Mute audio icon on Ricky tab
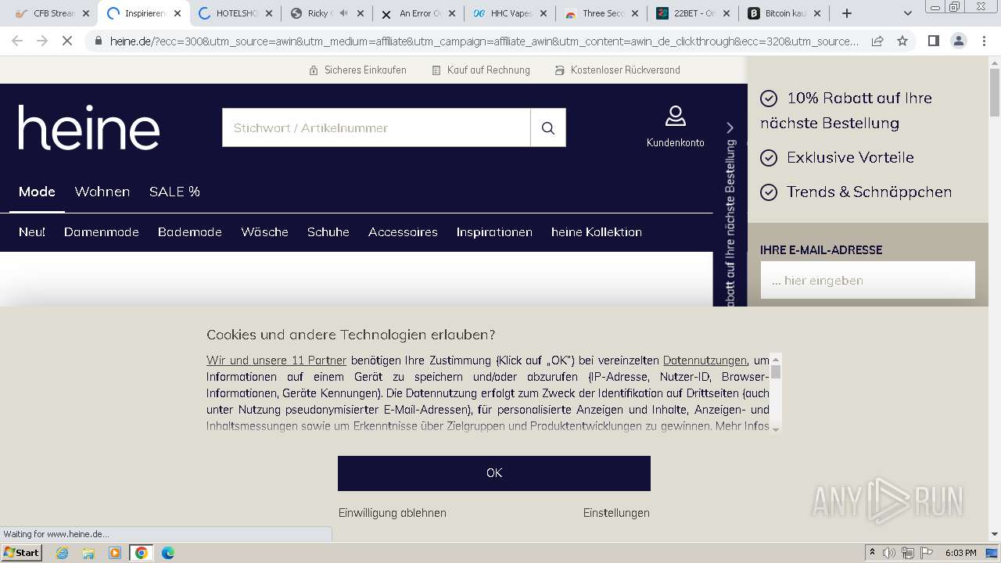 pos(343,13)
